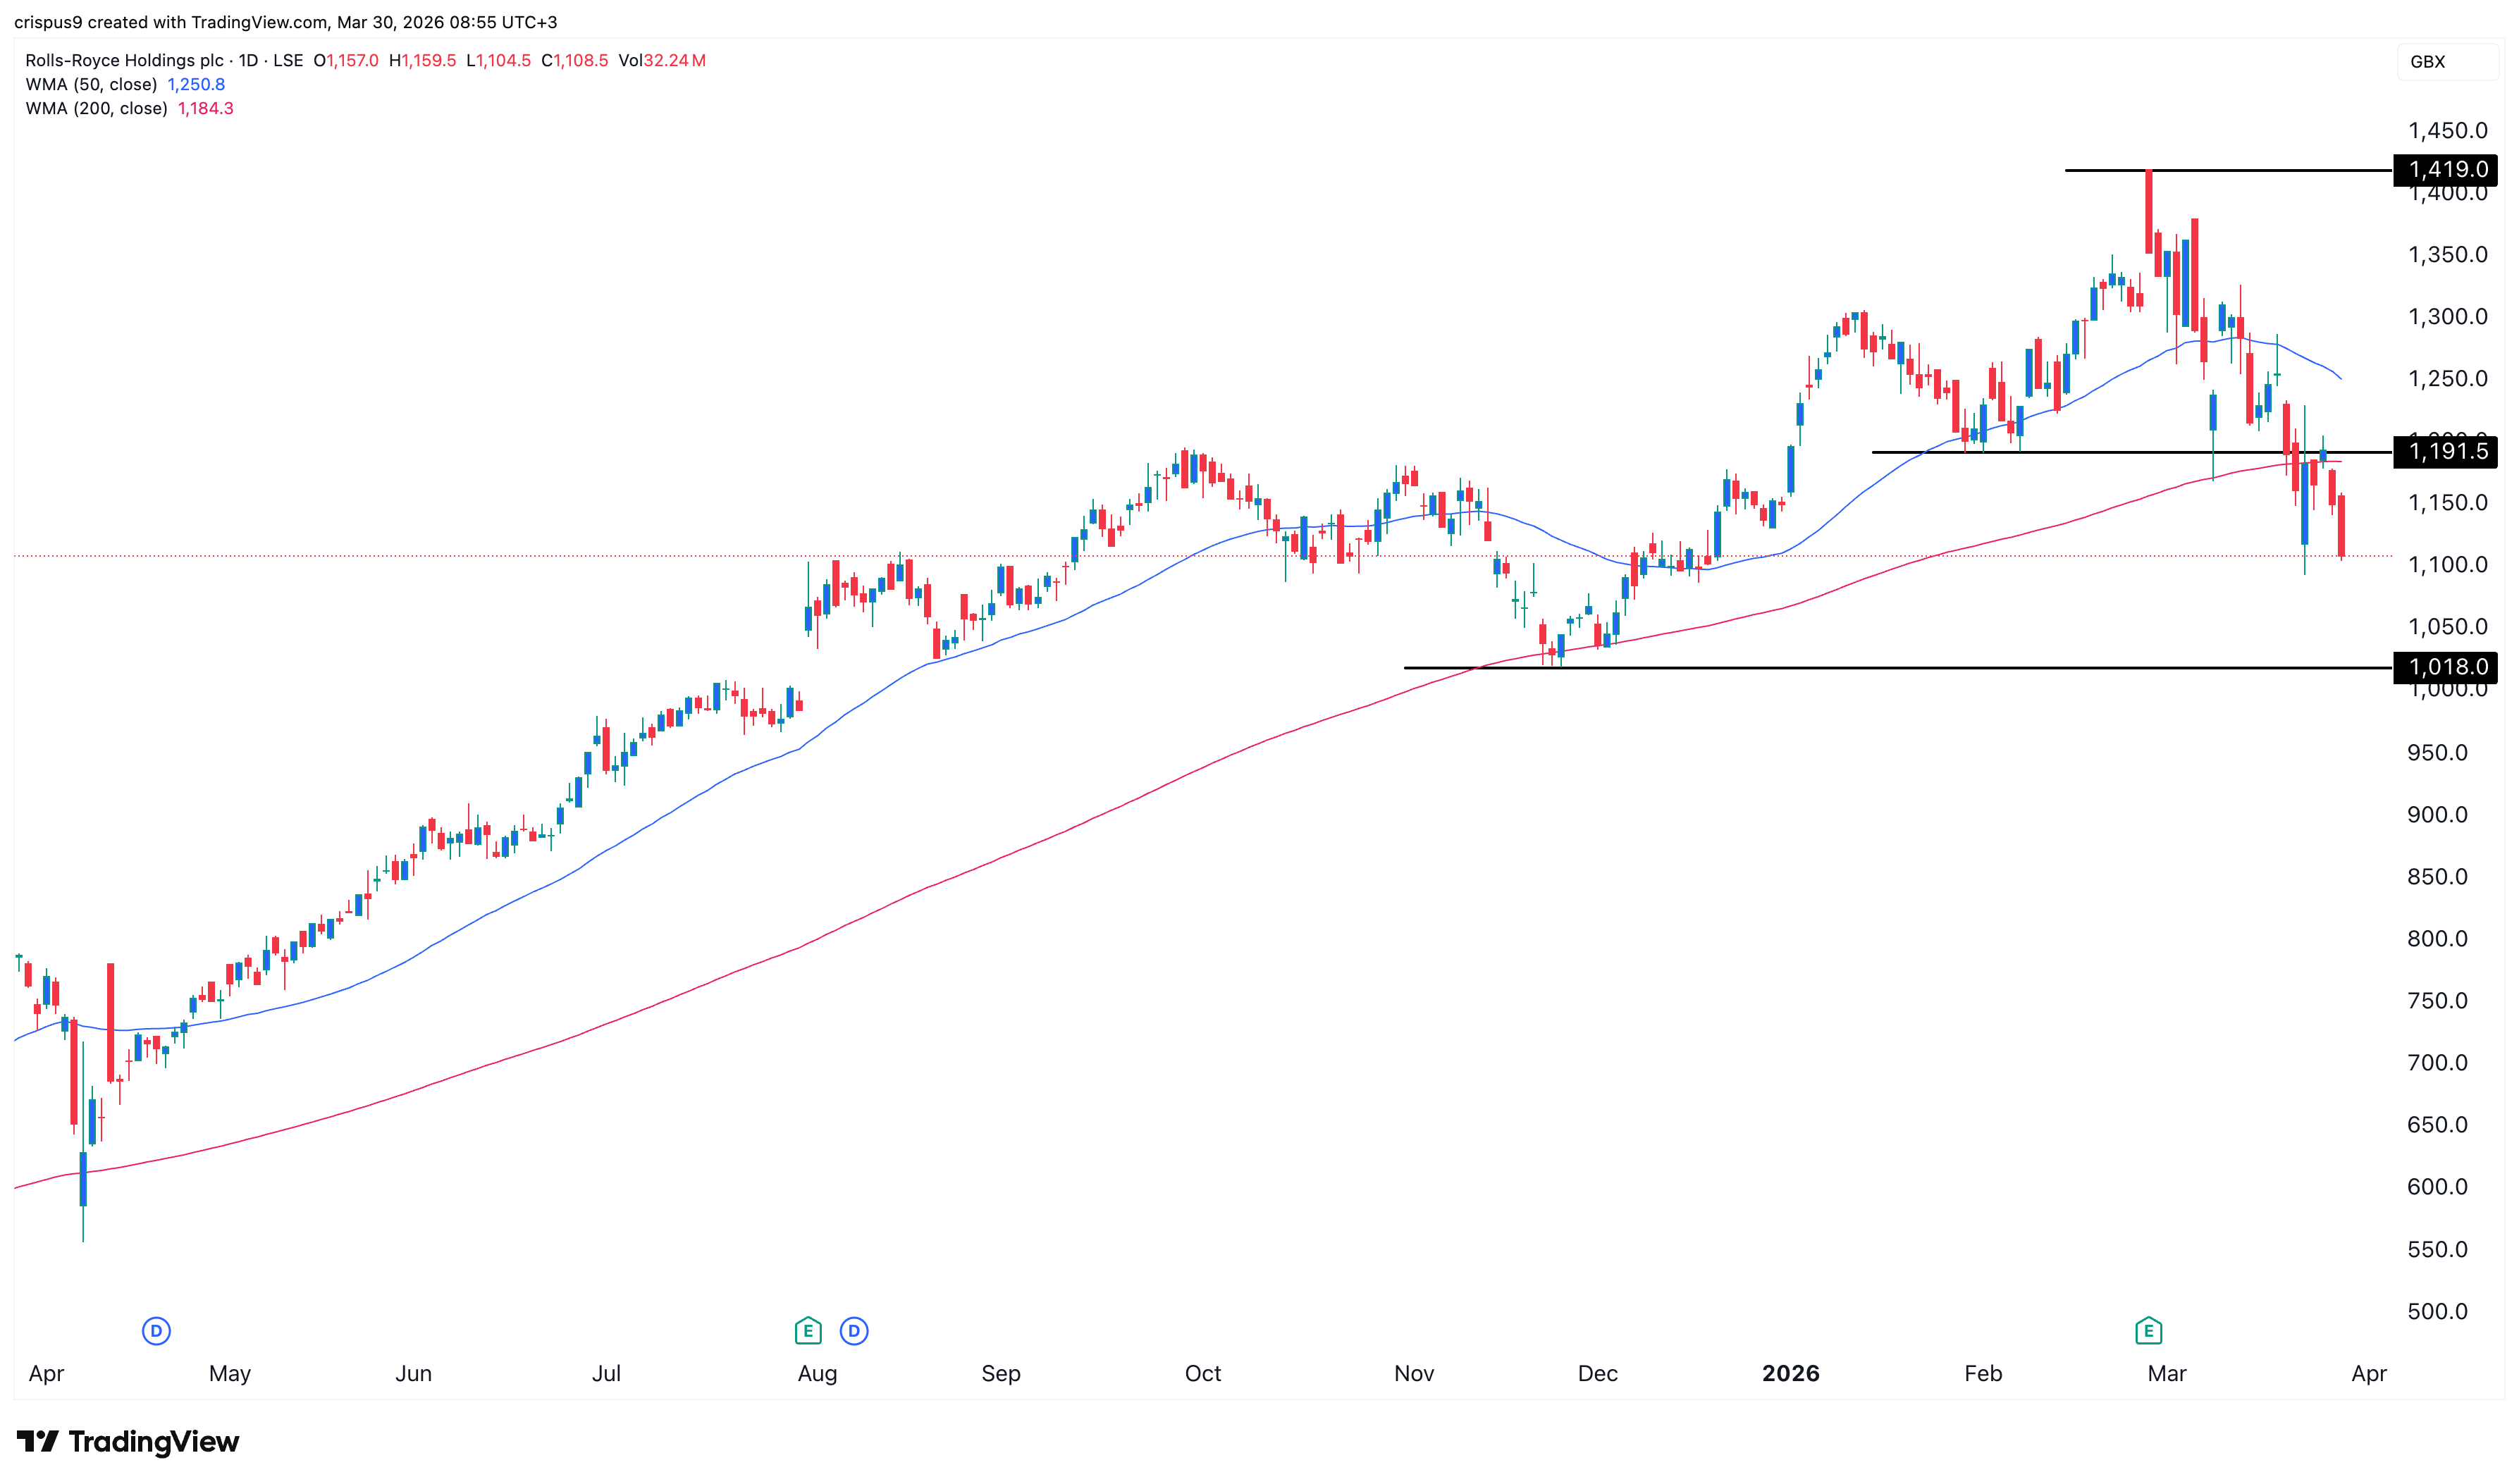Click the Rolls-Royce Holdings plc symbol title

124,60
